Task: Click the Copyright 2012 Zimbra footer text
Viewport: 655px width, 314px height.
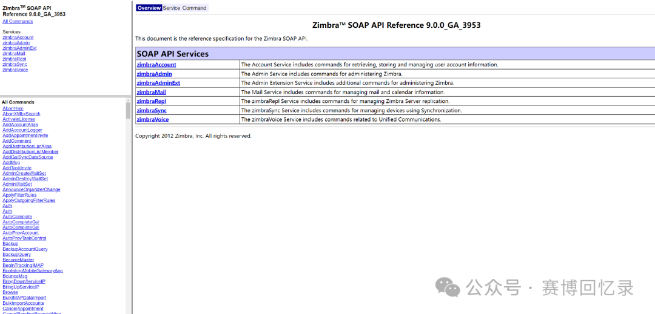Action: pyautogui.click(x=193, y=136)
